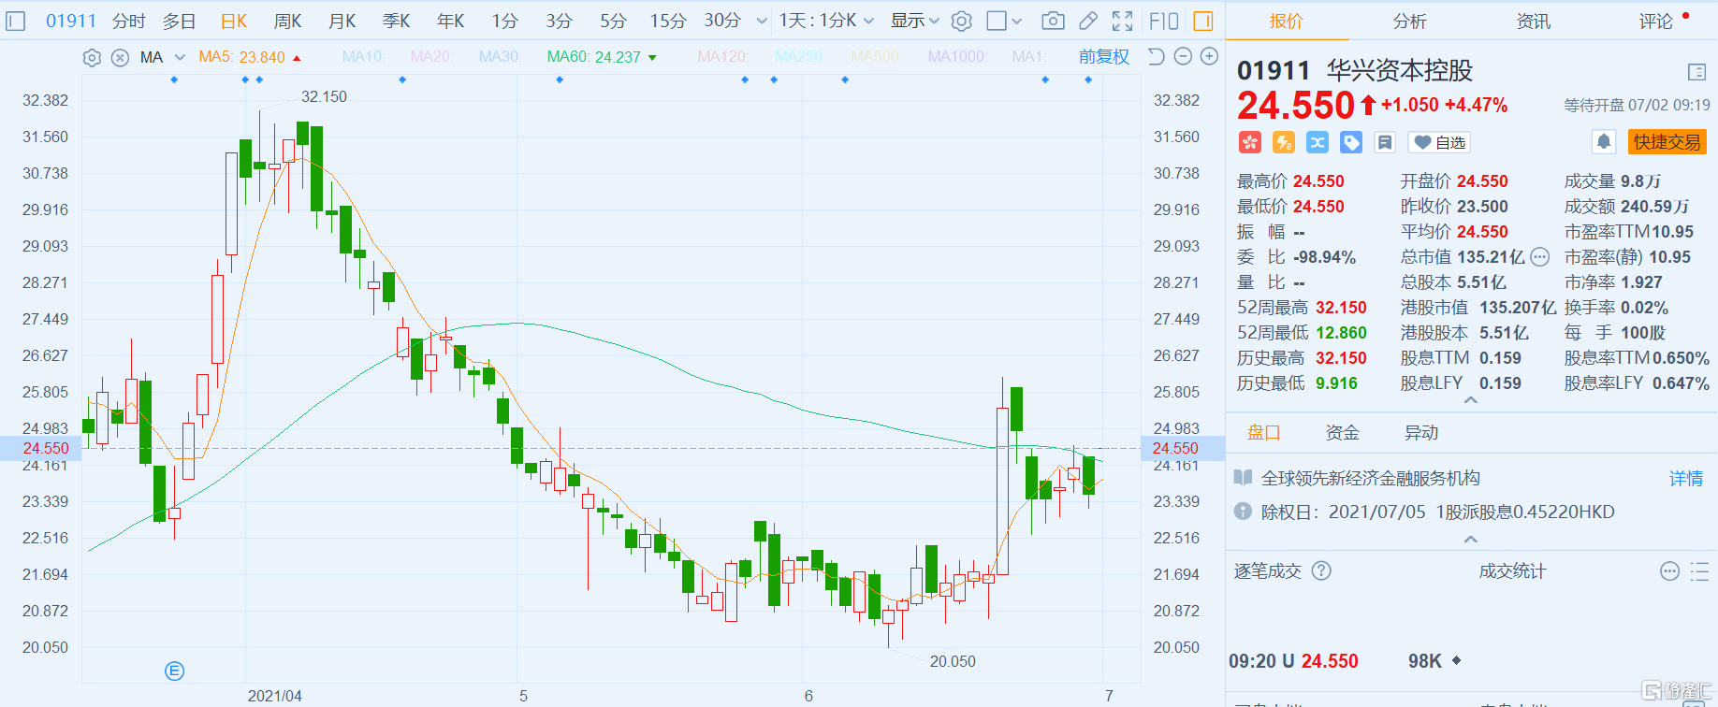Expand the MA indicator type dropdown
Viewport: 1718px width, 707px height.
pos(180,58)
